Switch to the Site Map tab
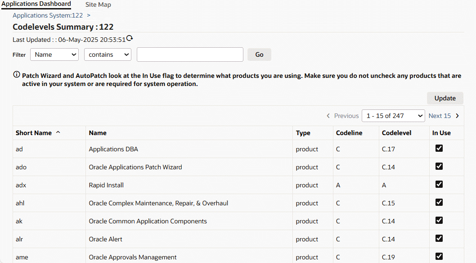This screenshot has width=476, height=263. click(x=98, y=5)
